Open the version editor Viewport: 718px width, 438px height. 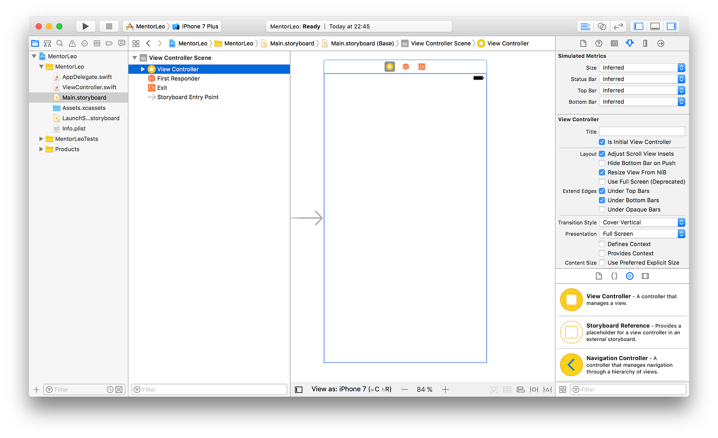click(x=618, y=26)
